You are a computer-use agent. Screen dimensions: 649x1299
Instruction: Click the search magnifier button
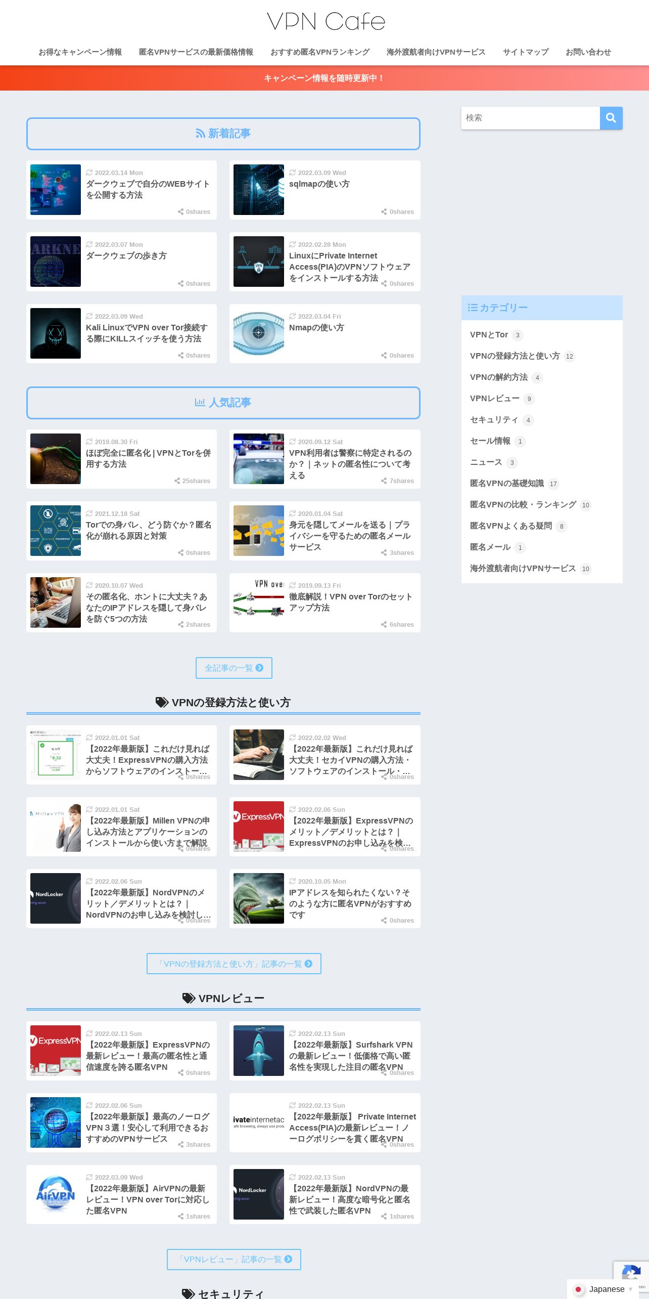coord(611,118)
